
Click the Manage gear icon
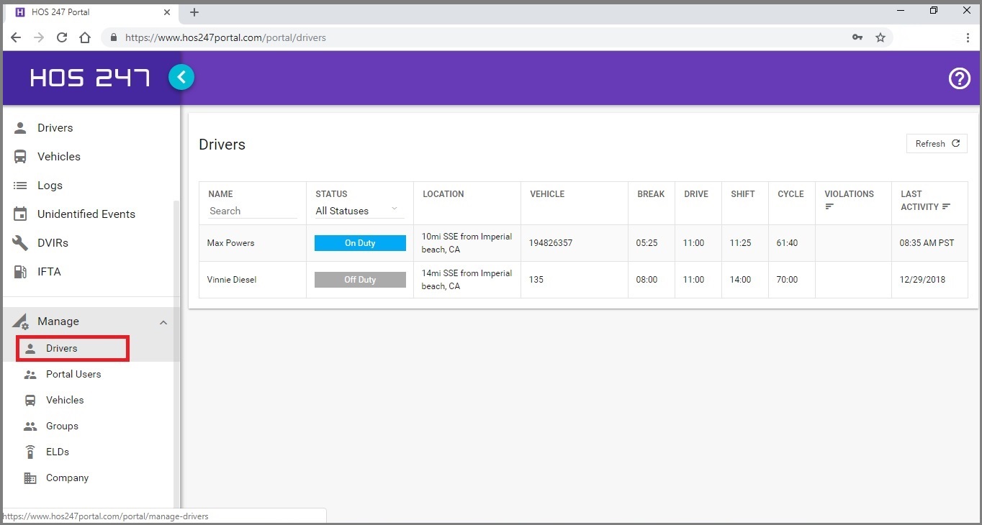[21, 321]
